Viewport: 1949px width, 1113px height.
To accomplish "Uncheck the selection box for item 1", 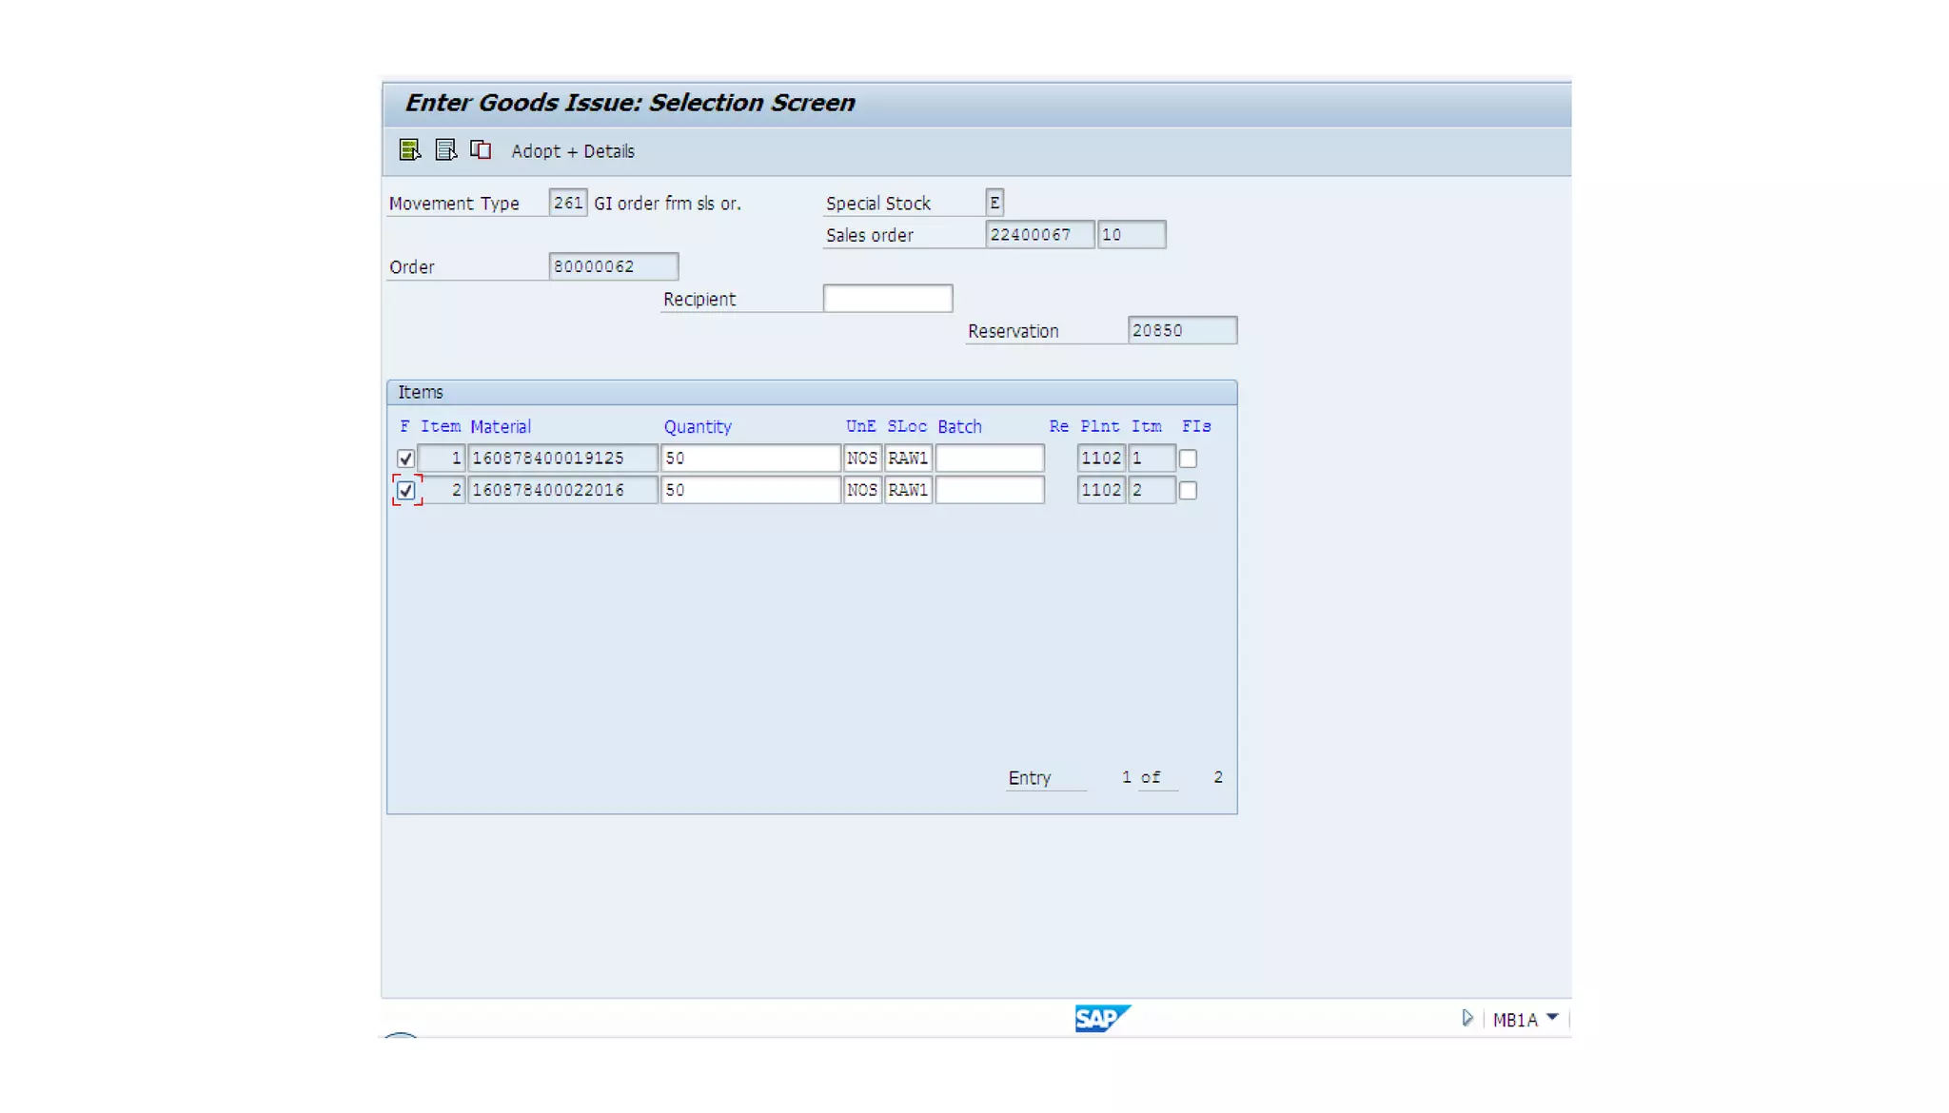I will point(405,459).
